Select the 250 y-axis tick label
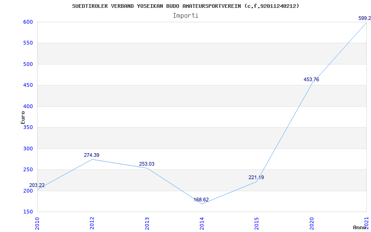This screenshot has width=371, height=232. point(28,170)
